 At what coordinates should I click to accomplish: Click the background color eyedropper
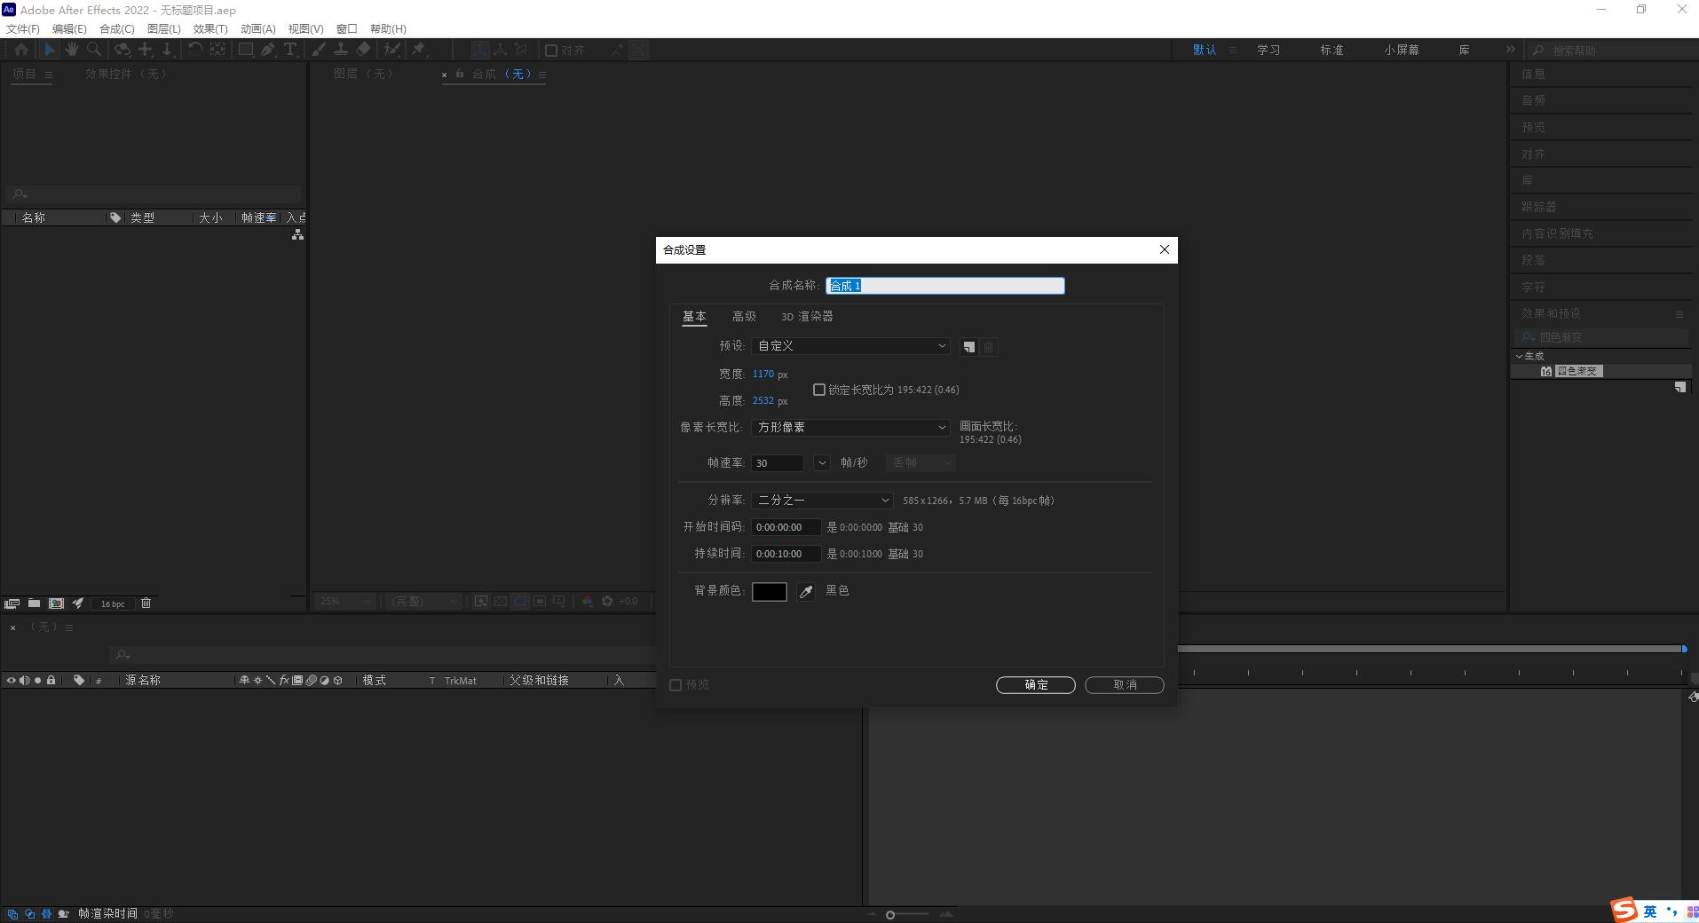806,592
